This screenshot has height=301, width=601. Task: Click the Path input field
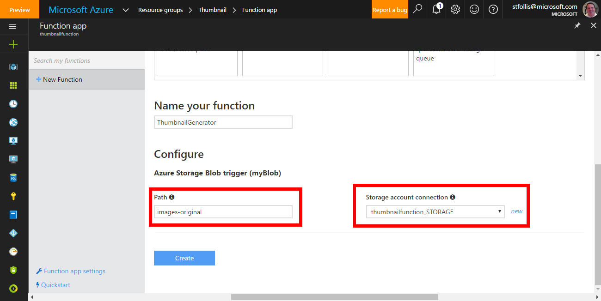click(x=223, y=212)
